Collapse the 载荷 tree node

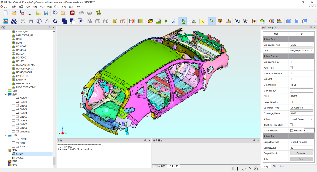pyautogui.click(x=6, y=135)
